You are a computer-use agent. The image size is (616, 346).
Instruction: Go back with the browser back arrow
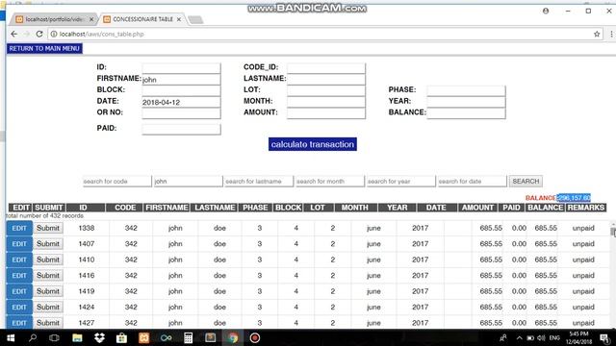[14, 35]
